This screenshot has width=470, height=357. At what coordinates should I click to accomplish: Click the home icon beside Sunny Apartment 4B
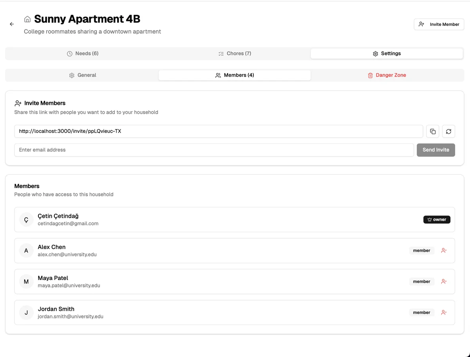click(x=27, y=19)
